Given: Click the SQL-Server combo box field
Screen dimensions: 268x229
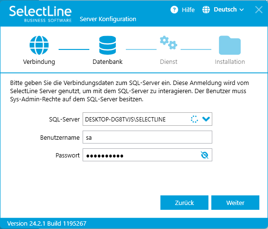Looking at the screenshot, I should tap(147, 119).
